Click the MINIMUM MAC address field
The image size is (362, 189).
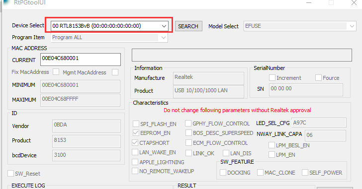80,86
